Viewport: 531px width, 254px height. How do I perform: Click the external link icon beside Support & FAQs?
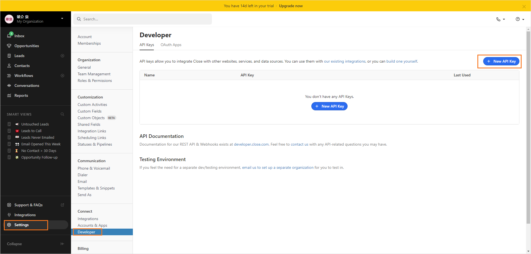pyautogui.click(x=62, y=205)
